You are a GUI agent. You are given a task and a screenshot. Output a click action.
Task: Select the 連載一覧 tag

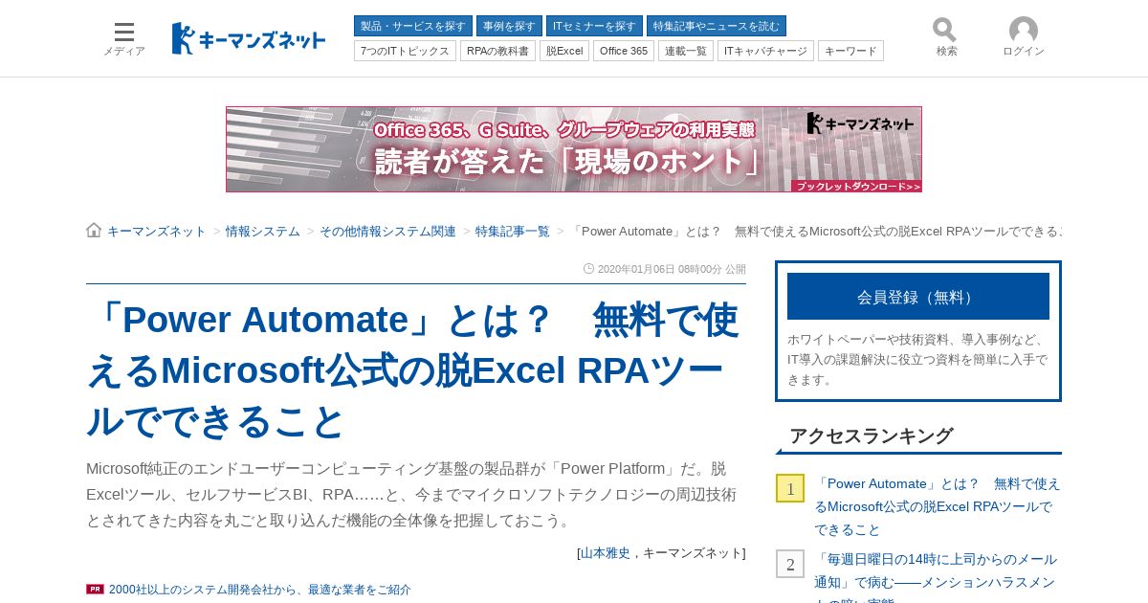point(686,51)
